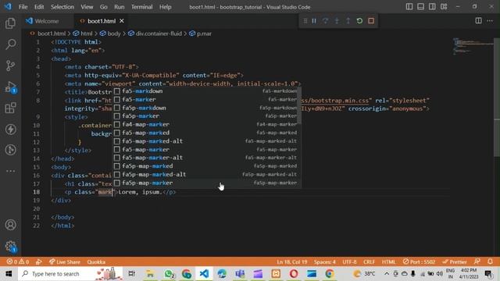Expand the boot1.html breadcrumb
Screen dimensions: 500x281
point(52,34)
